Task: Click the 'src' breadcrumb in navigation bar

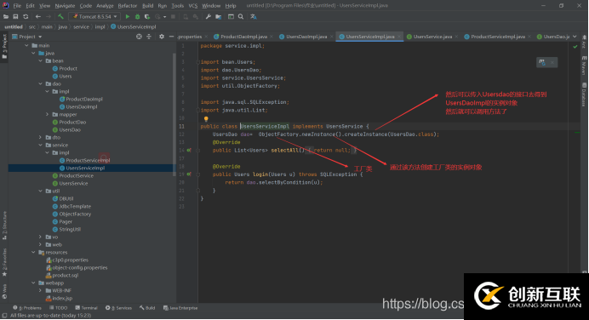Action: (x=32, y=27)
